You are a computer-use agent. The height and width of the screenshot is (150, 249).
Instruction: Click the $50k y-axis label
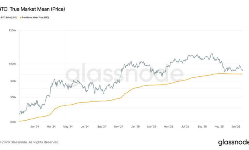point(13,97)
